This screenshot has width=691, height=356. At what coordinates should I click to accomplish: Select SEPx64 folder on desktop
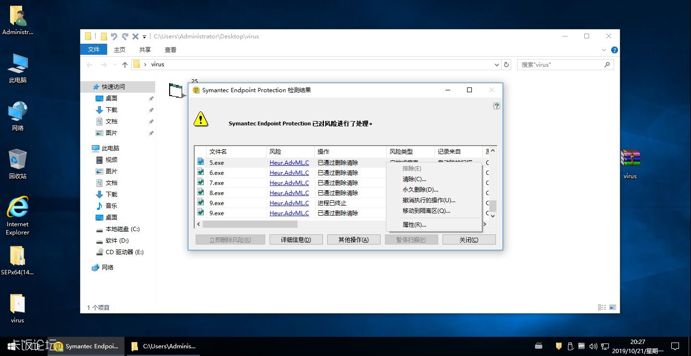coord(18,261)
